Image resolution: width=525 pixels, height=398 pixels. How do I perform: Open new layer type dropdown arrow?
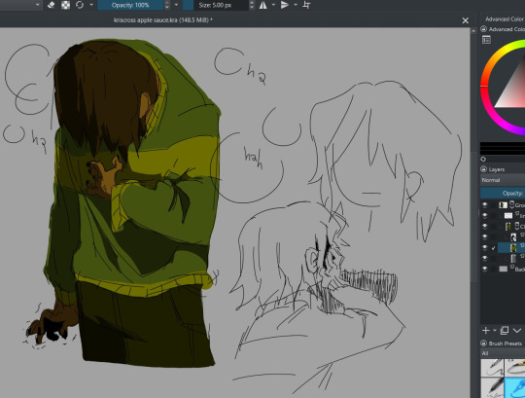[495, 331]
